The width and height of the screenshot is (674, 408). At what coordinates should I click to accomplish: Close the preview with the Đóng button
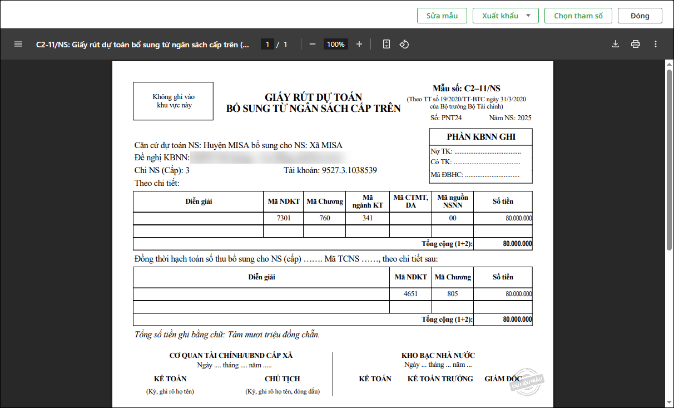coord(640,16)
